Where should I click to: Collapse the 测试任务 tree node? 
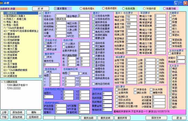click(x=2, y=82)
